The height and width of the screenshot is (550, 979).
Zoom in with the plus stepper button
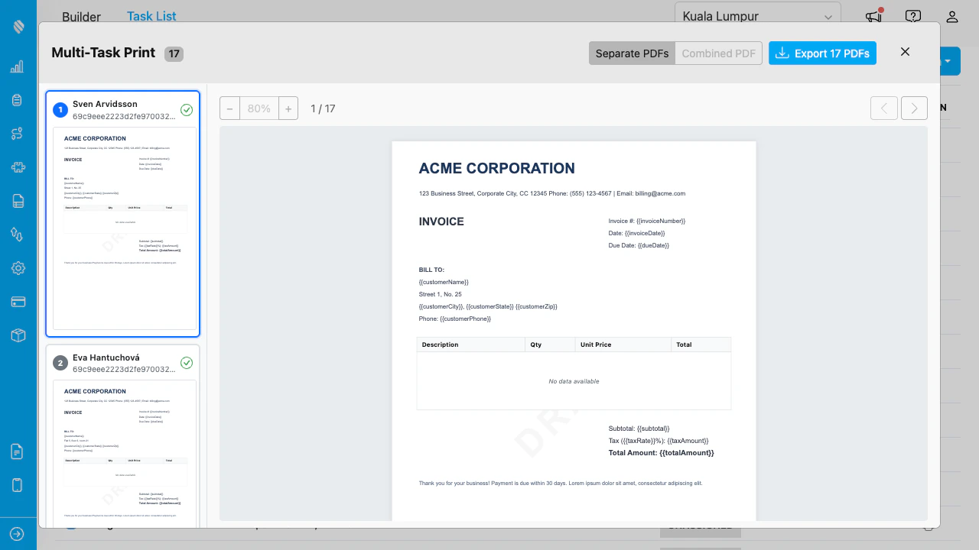288,108
